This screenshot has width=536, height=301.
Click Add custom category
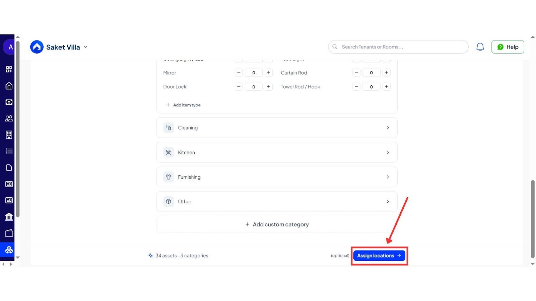277,224
